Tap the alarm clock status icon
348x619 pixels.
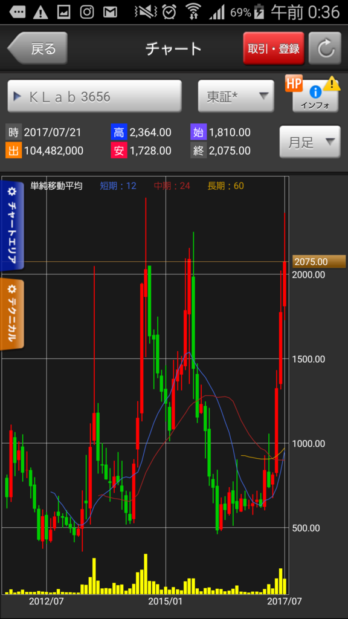pyautogui.click(x=170, y=12)
